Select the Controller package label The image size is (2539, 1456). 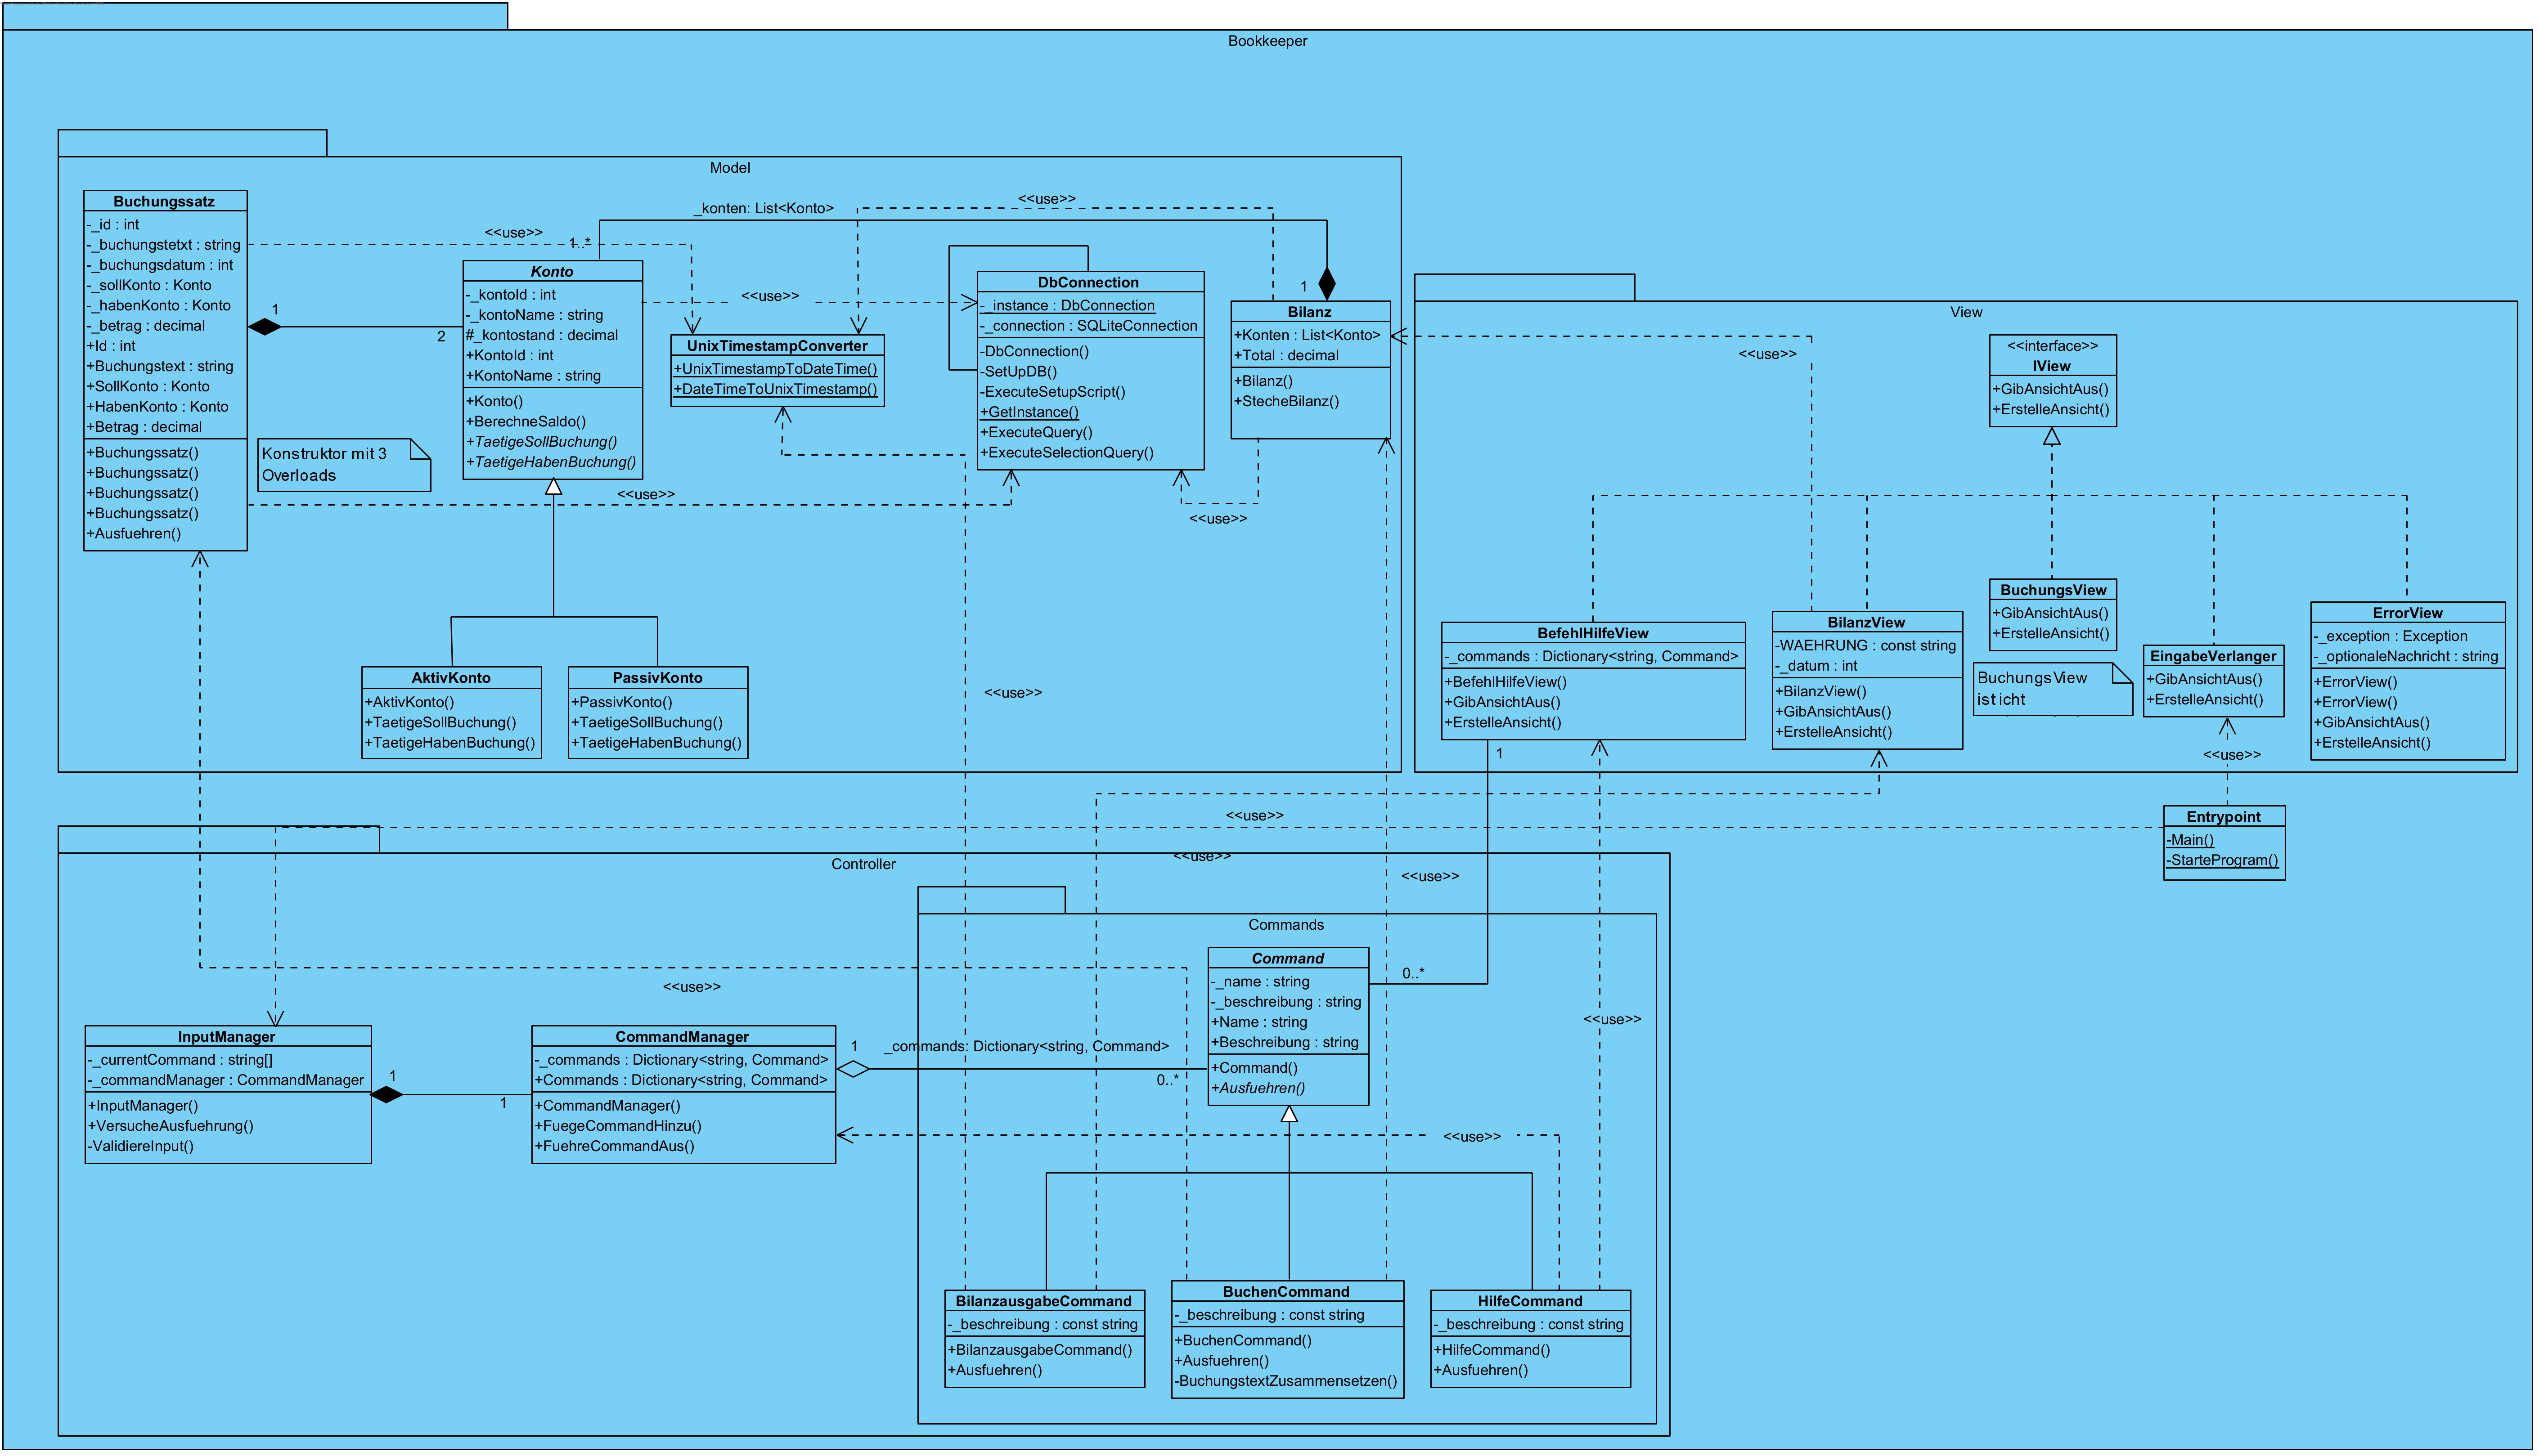coord(863,865)
